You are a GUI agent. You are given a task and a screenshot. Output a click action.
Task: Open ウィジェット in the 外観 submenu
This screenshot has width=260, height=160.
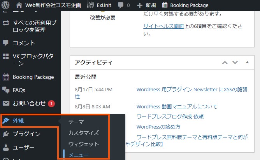pos(84,144)
